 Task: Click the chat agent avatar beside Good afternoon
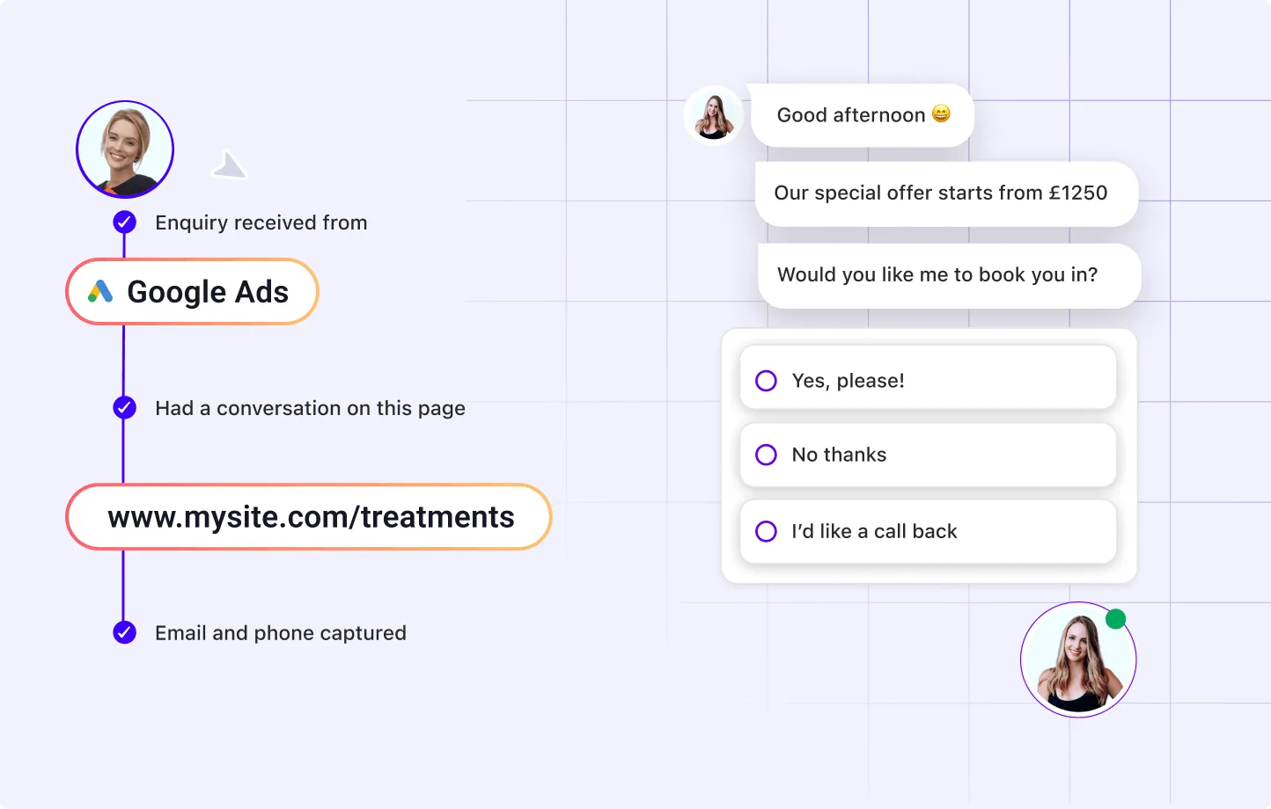coord(714,115)
